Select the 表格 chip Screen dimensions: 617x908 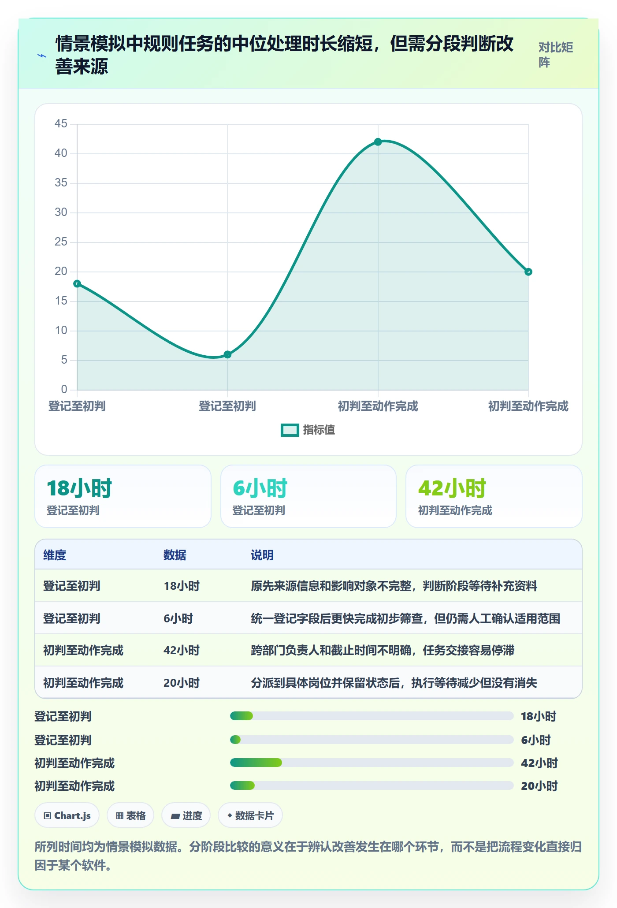click(130, 815)
